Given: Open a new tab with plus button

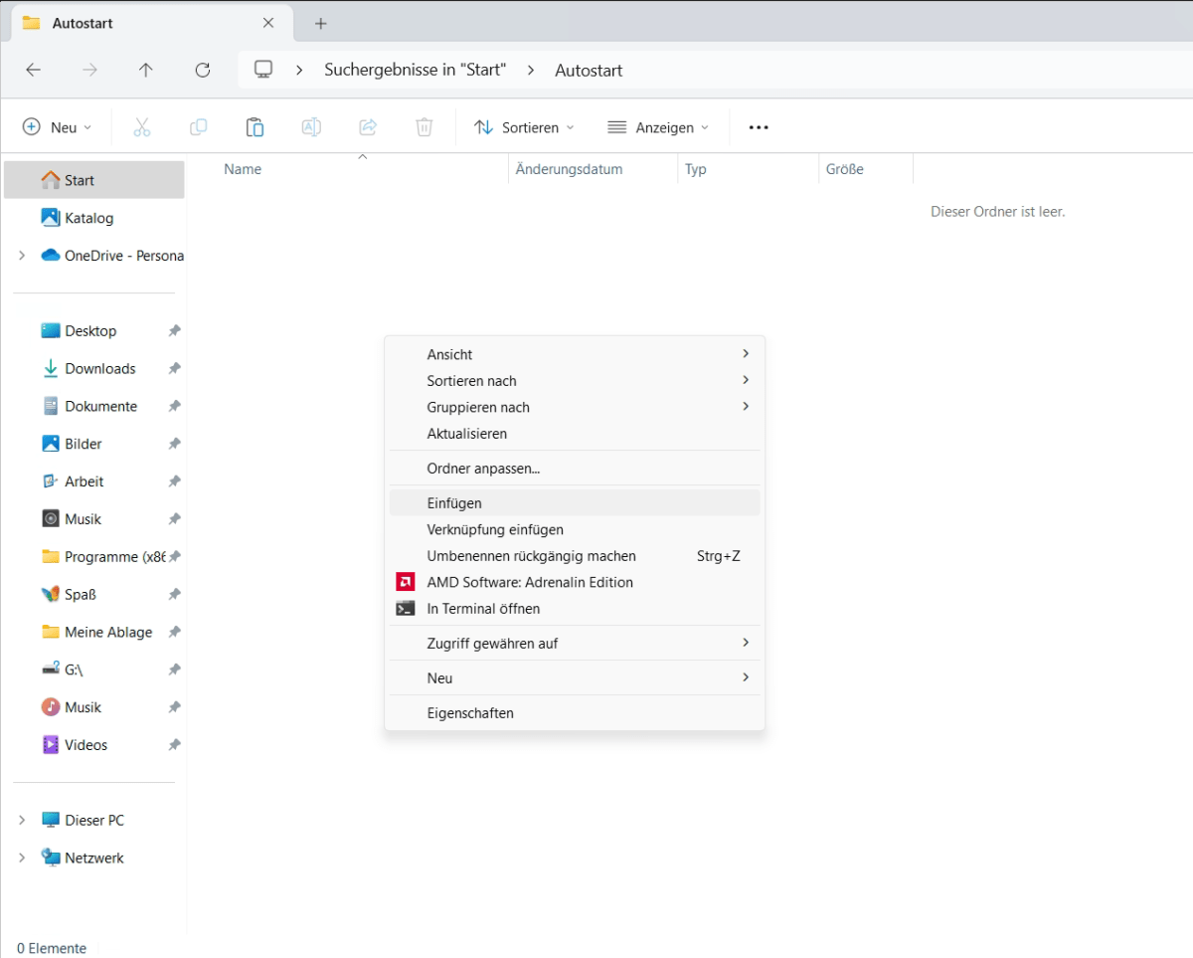Looking at the screenshot, I should (320, 23).
